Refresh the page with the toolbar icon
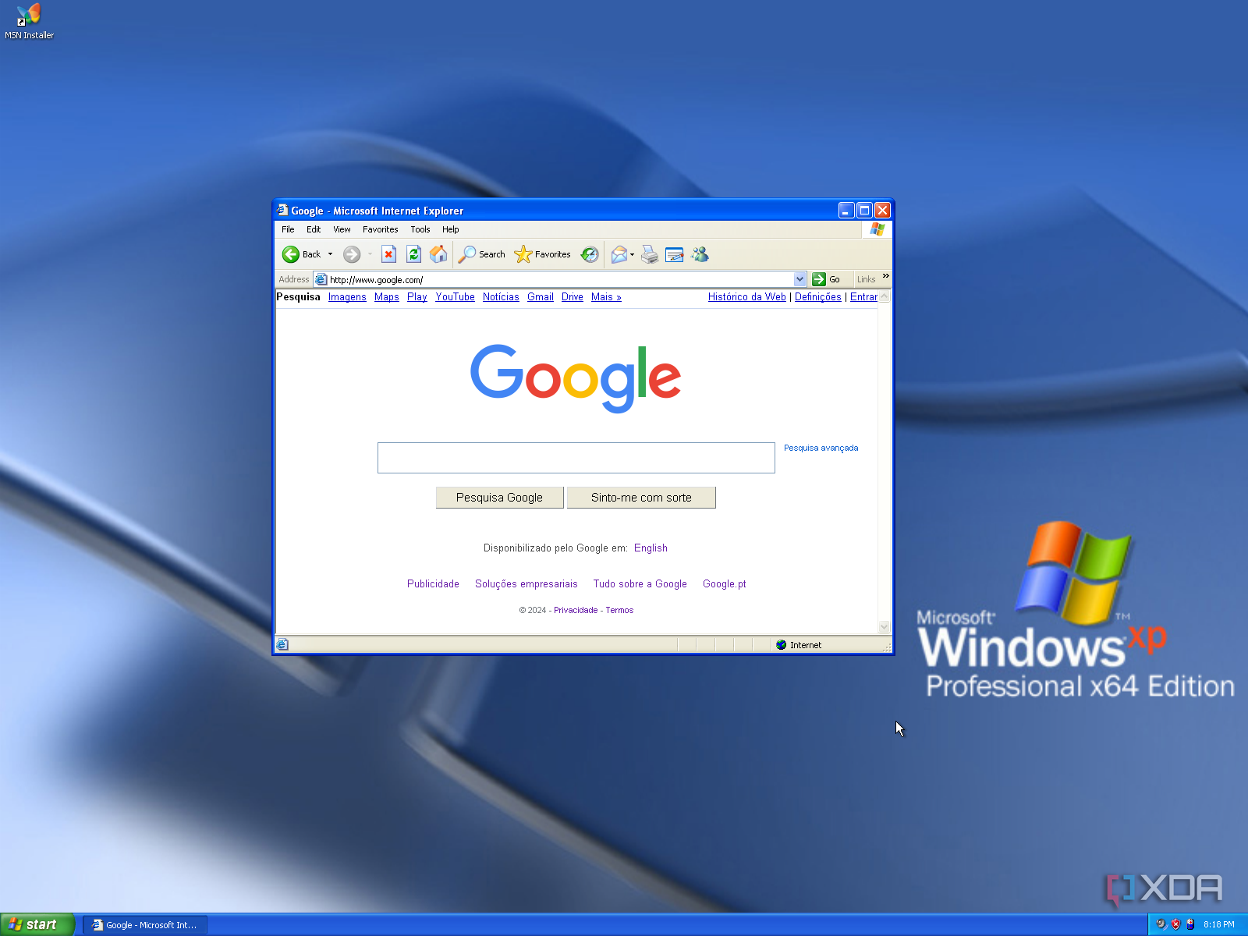This screenshot has height=936, width=1248. 413,254
